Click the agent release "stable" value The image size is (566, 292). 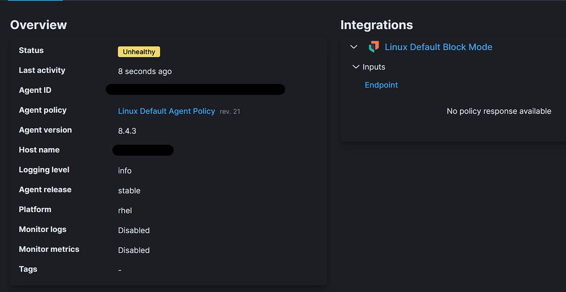(x=129, y=191)
